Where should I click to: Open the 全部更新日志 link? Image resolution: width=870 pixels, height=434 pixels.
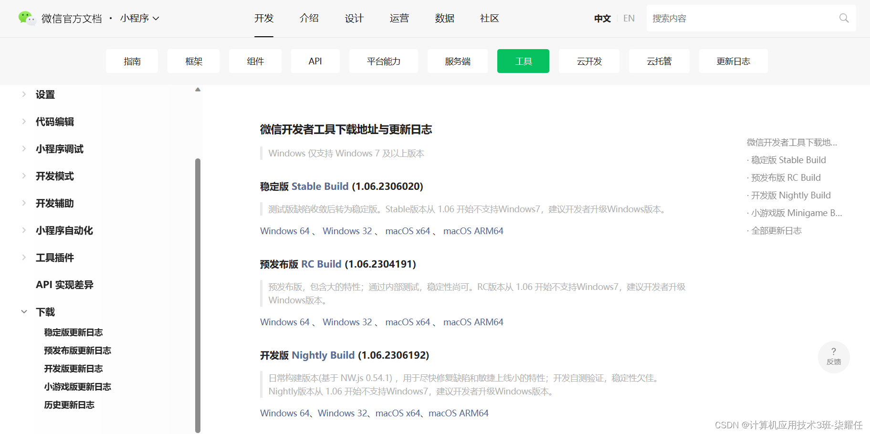[776, 230]
